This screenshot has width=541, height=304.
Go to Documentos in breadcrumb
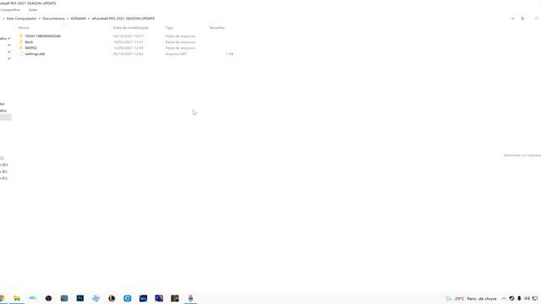[x=53, y=19]
